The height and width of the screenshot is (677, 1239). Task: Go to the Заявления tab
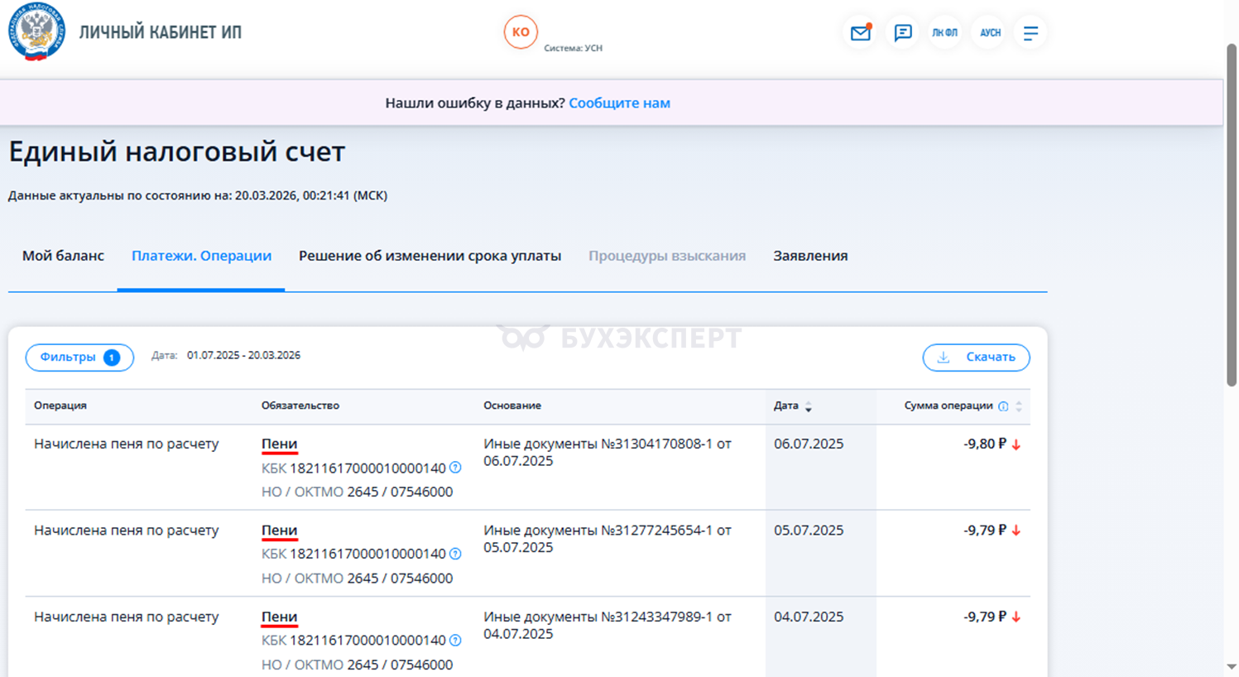(x=810, y=256)
